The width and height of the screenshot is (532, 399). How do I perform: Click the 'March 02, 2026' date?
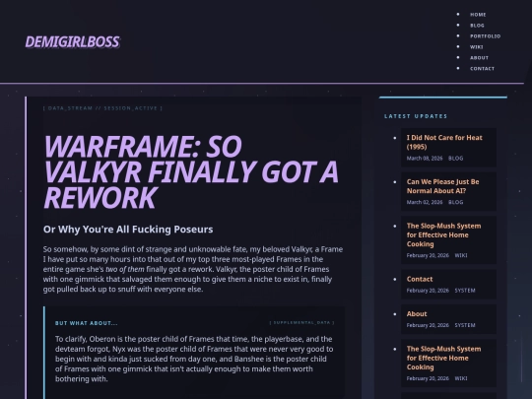pyautogui.click(x=425, y=202)
